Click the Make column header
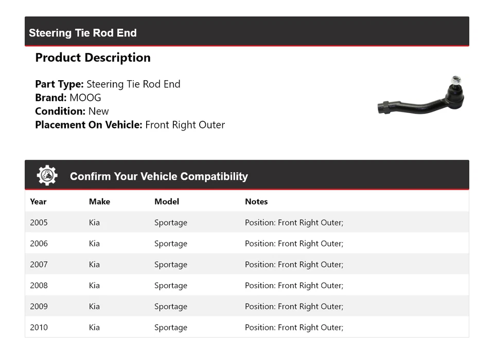 pos(99,201)
